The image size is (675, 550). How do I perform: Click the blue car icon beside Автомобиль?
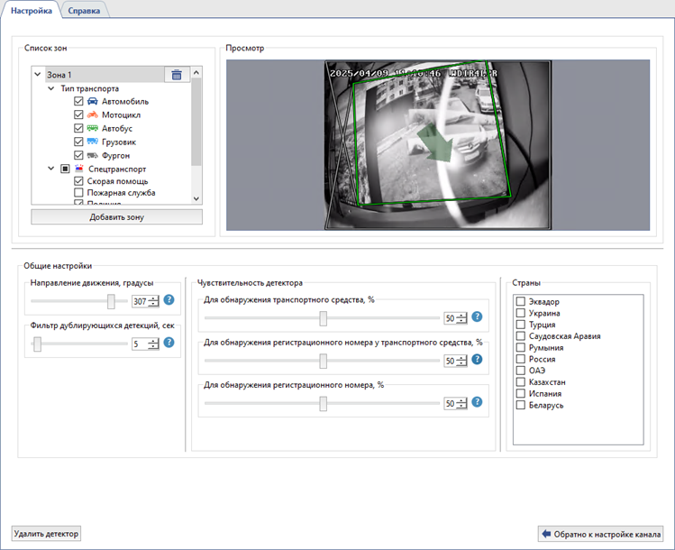[x=92, y=102]
